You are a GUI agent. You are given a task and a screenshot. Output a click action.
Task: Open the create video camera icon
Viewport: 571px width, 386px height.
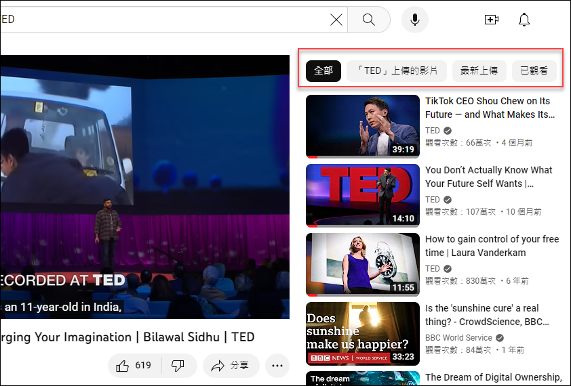click(491, 20)
